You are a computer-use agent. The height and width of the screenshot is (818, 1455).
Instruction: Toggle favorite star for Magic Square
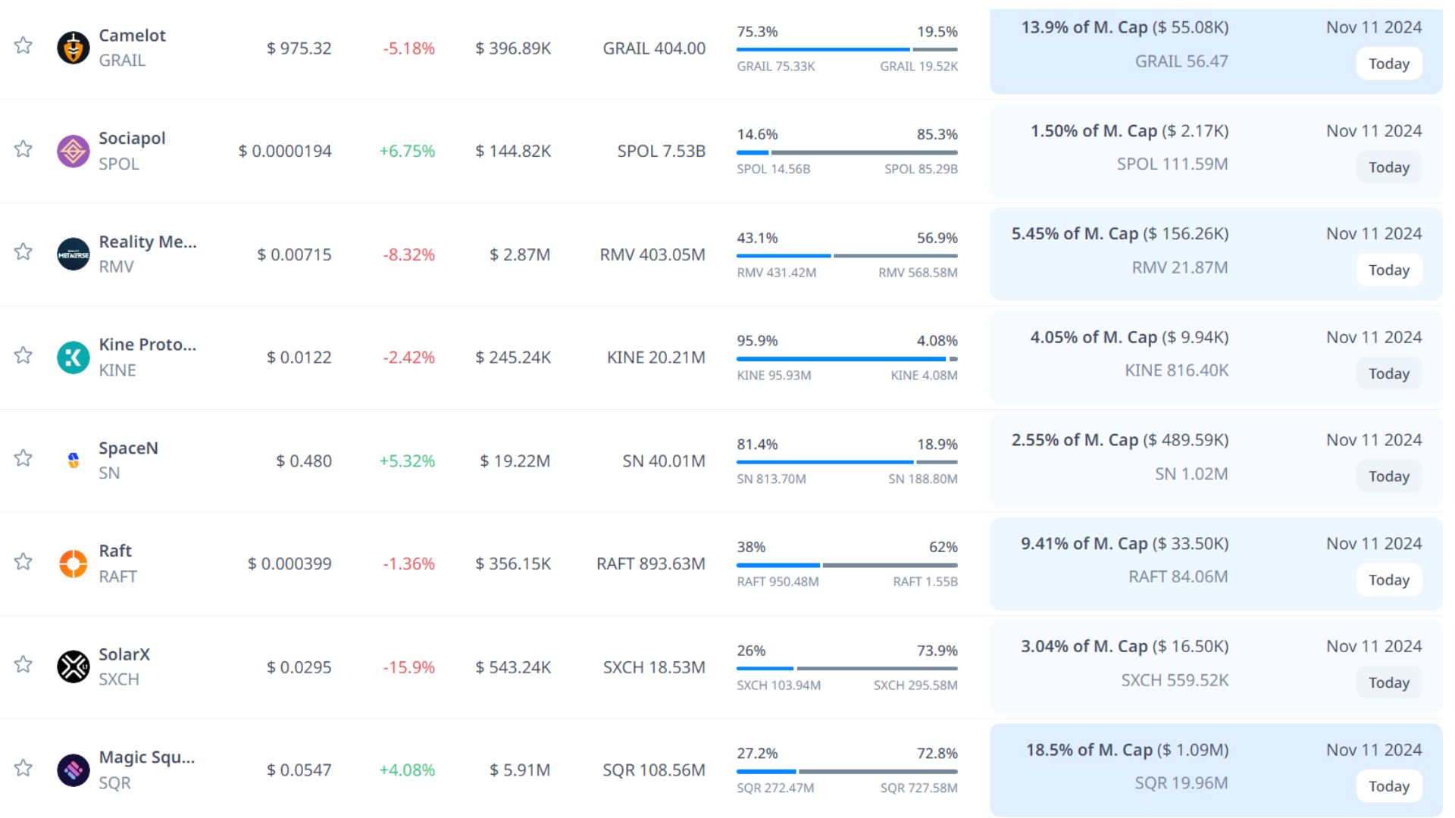coord(23,768)
